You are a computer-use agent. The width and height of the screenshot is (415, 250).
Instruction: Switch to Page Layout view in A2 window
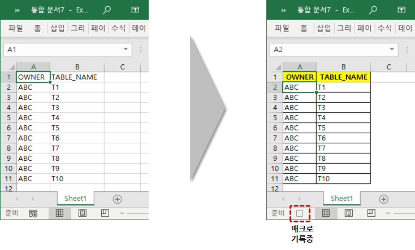coord(349,213)
